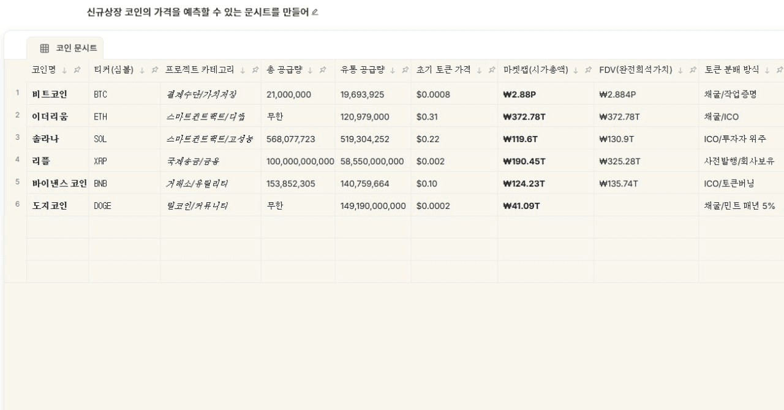
Task: Click the 프로젝트 카테고리 header label
Action: click(x=200, y=70)
